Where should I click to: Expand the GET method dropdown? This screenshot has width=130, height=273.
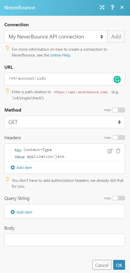(x=65, y=122)
